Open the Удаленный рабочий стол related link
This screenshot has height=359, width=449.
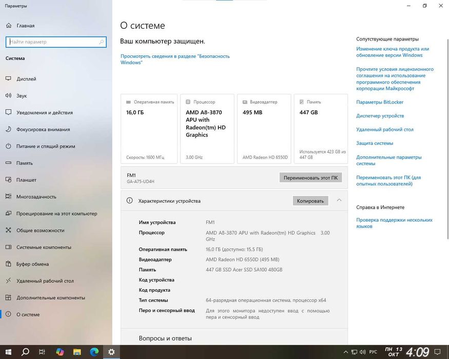(x=385, y=129)
